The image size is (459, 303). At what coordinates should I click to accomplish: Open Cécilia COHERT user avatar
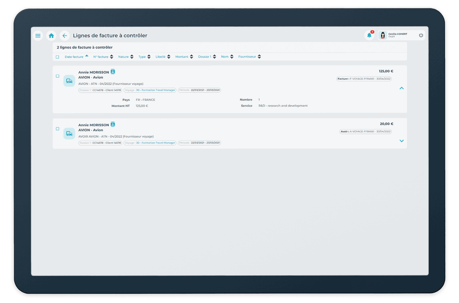pos(383,35)
